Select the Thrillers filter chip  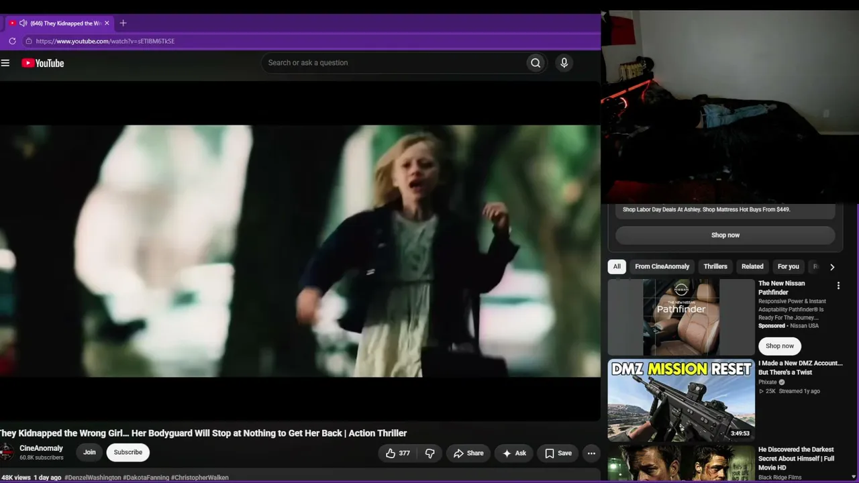pos(715,266)
